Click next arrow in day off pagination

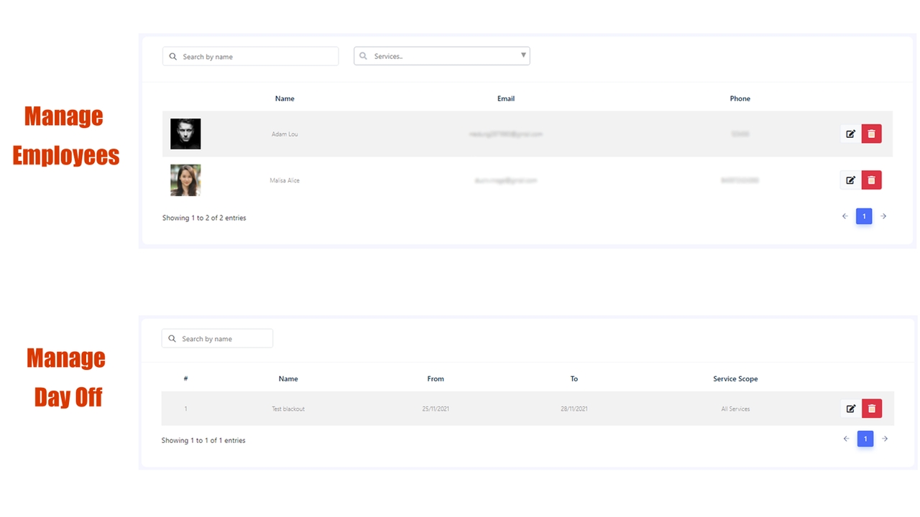coord(885,439)
